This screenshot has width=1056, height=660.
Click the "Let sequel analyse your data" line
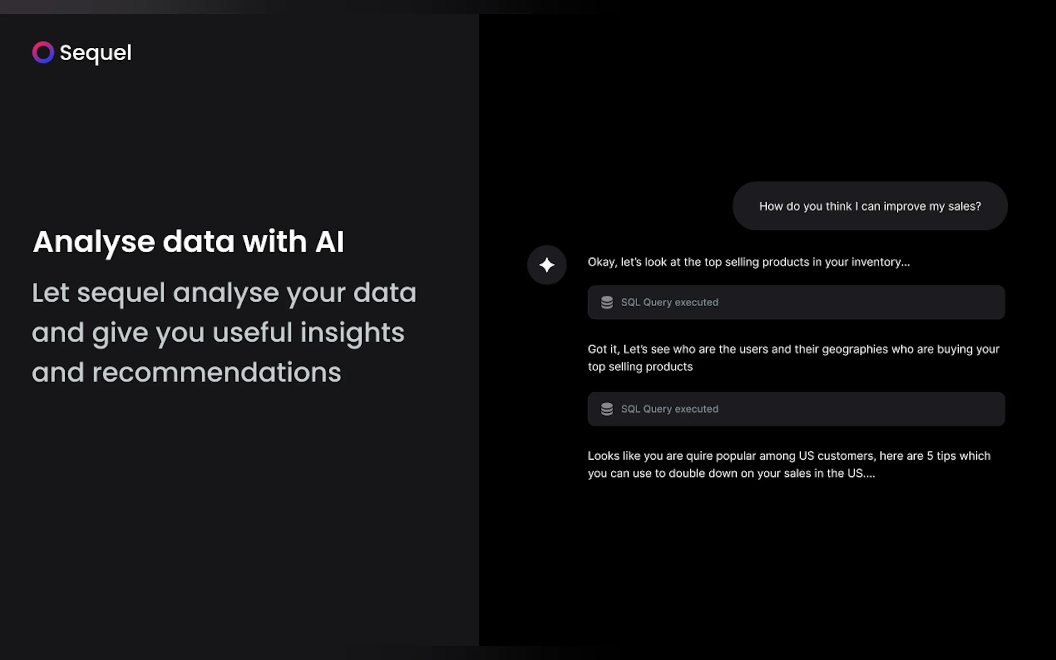[x=224, y=293]
